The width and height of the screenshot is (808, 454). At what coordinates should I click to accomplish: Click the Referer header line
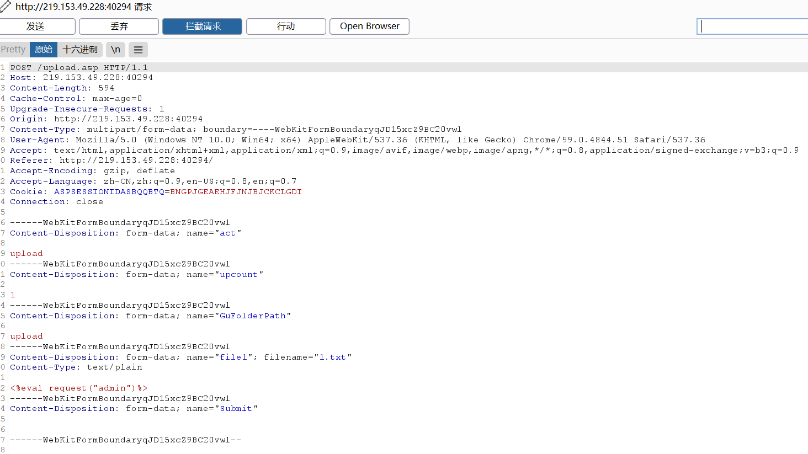(x=111, y=161)
